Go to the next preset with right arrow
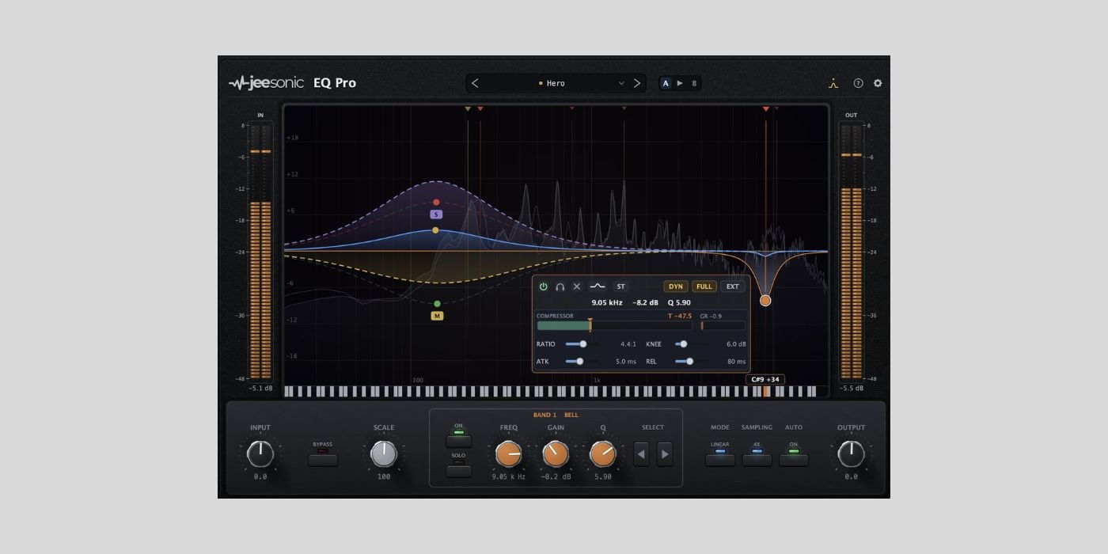 (637, 83)
